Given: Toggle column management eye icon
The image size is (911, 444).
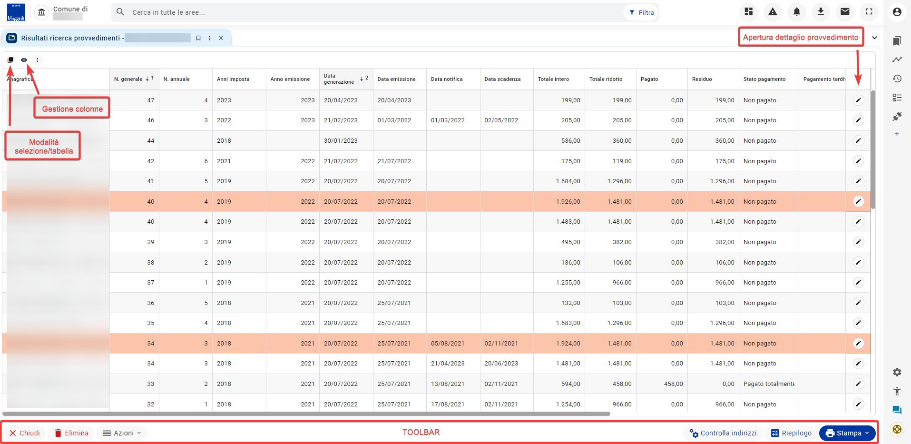Looking at the screenshot, I should (x=24, y=60).
